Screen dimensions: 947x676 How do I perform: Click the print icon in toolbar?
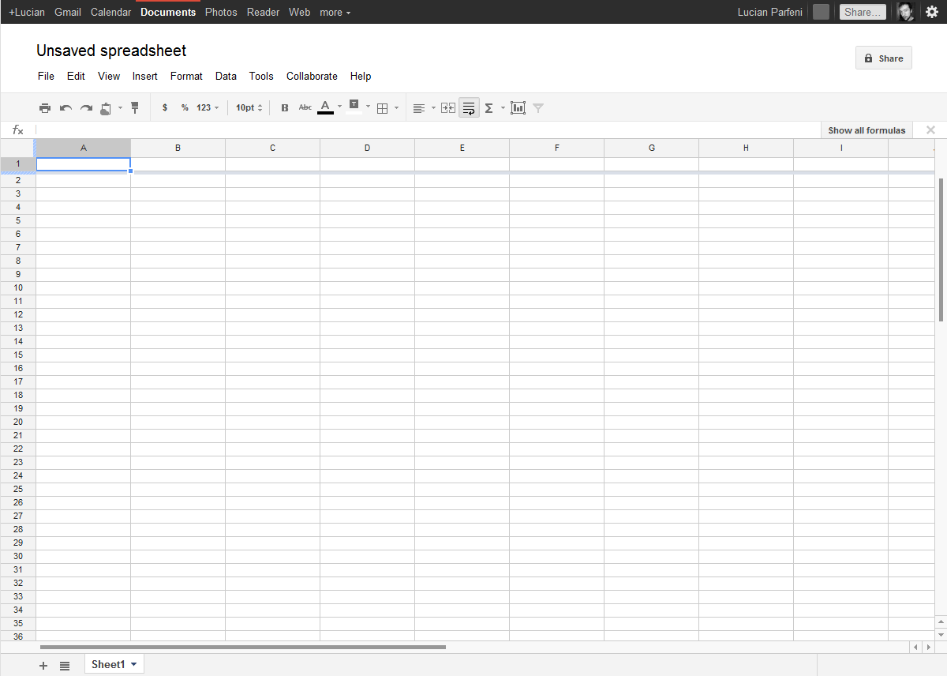pyautogui.click(x=45, y=108)
